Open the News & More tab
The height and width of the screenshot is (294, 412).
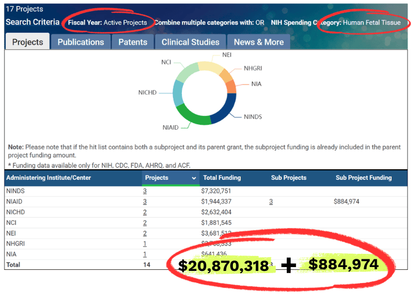coord(259,42)
